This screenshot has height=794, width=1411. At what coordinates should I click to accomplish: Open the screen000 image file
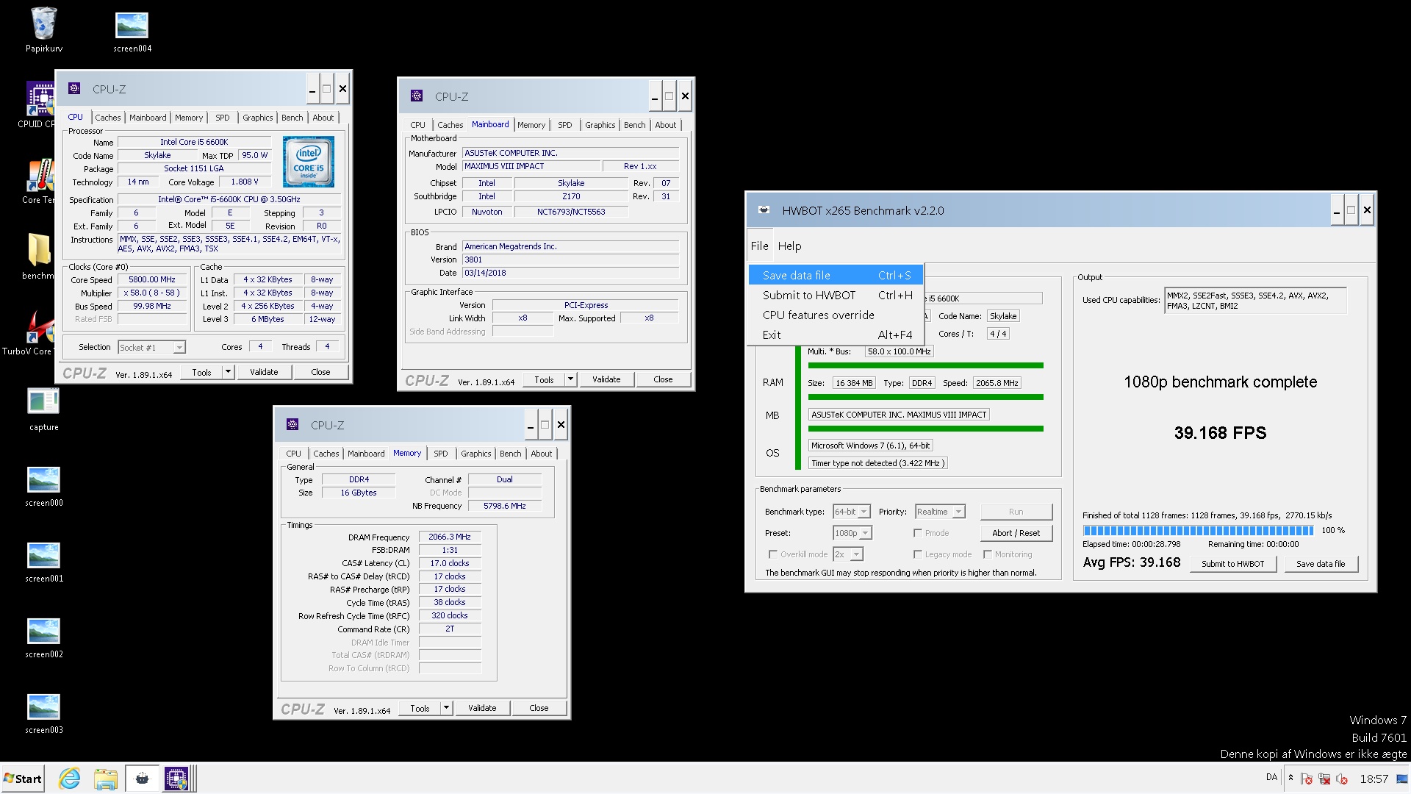pos(44,485)
